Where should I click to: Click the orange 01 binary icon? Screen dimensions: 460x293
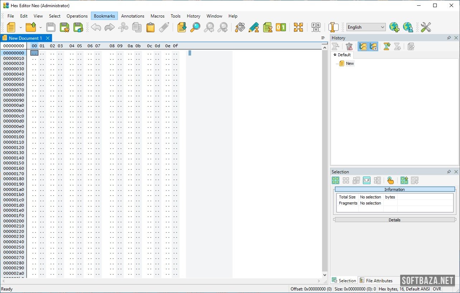click(281, 27)
